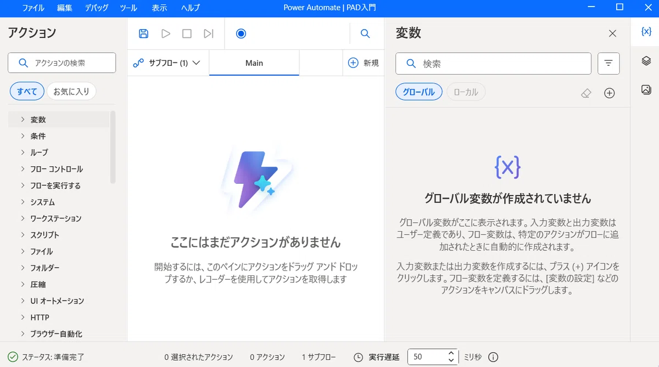The width and height of the screenshot is (659, 367).
Task: Decrease run delay with down arrow
Action: 451,361
